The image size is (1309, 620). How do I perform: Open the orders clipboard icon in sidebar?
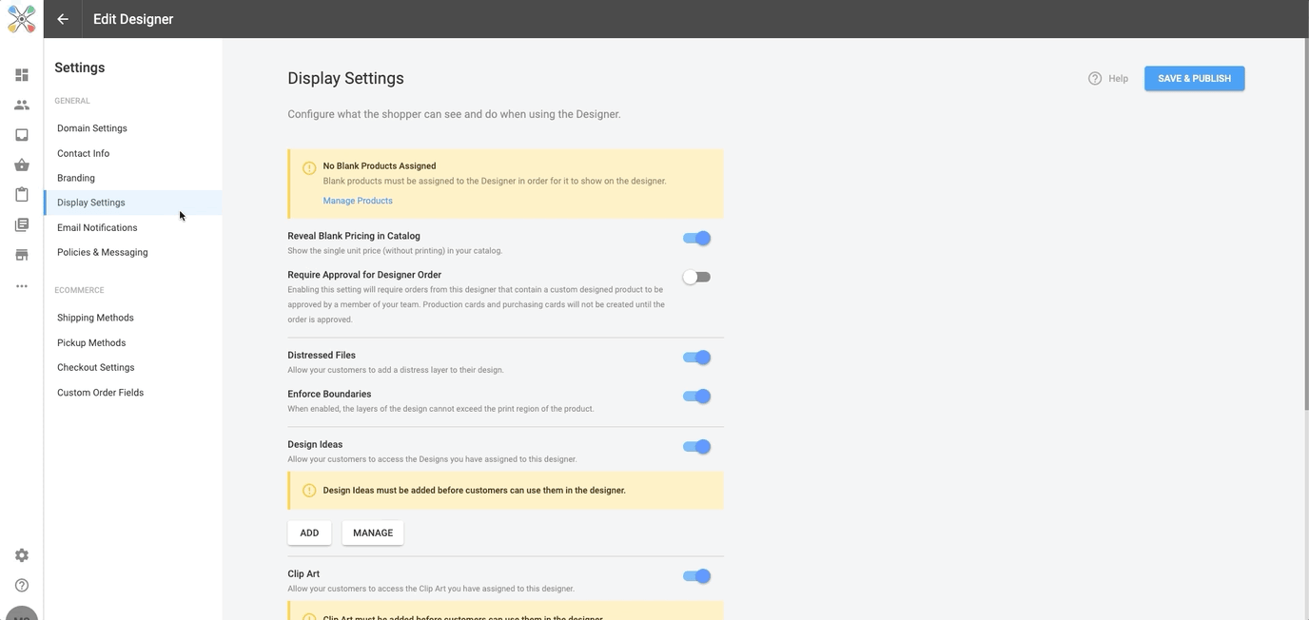[x=21, y=194]
